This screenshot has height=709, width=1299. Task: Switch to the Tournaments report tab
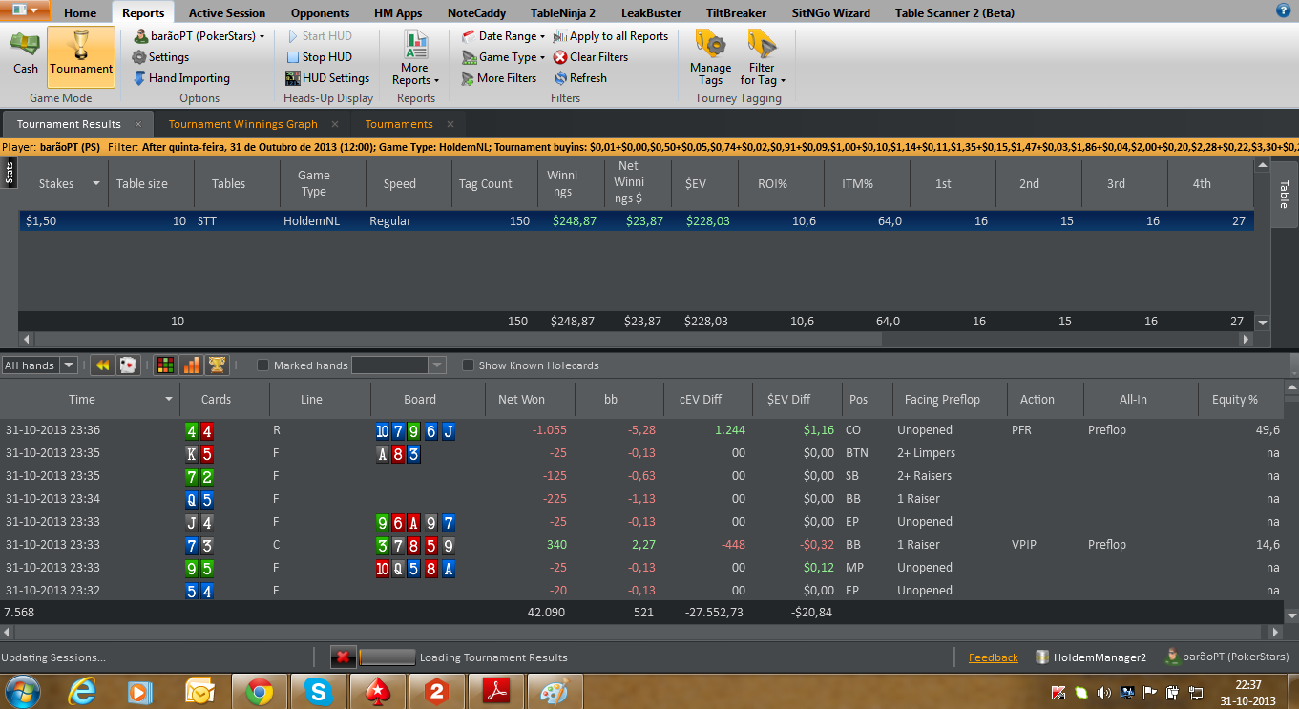point(399,124)
